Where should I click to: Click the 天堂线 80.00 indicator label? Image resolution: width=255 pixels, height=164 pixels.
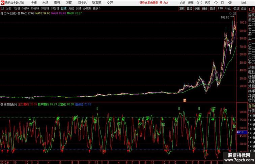click(x=66, y=104)
